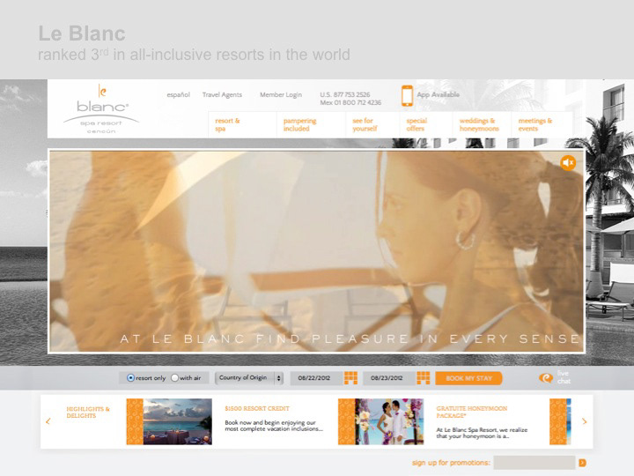
Task: Click the sign up for promotions email field
Action: (534, 463)
